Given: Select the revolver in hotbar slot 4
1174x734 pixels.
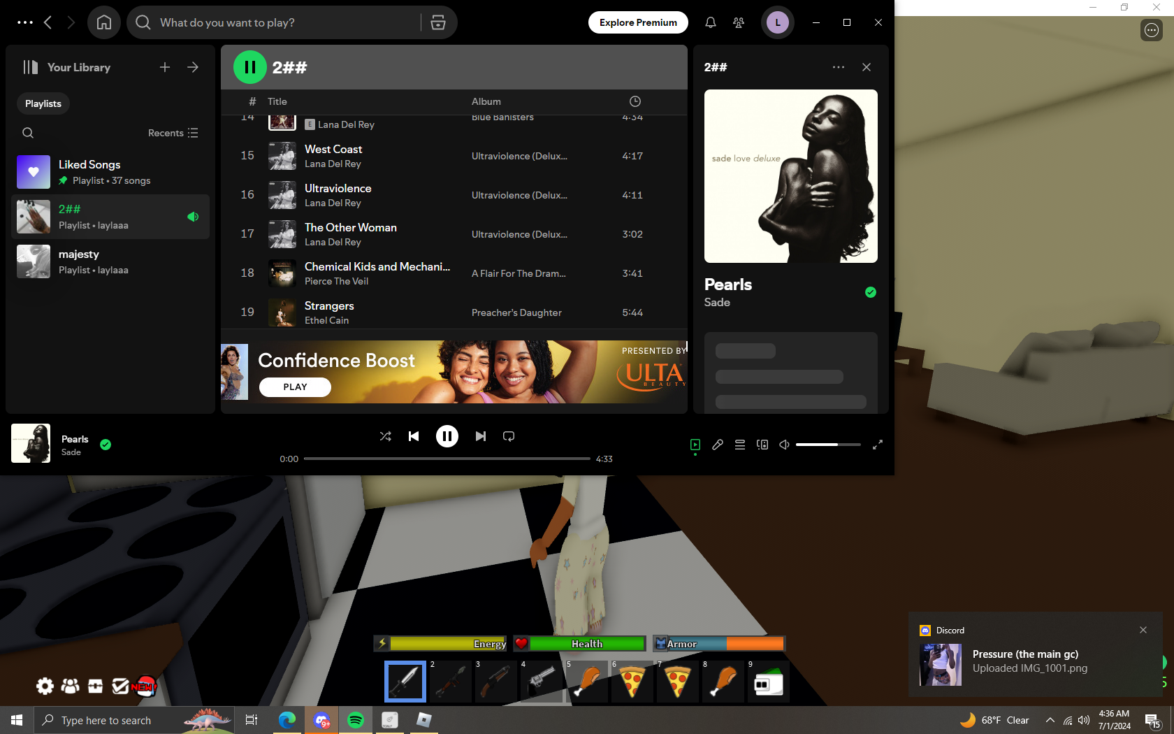Looking at the screenshot, I should click(x=542, y=681).
